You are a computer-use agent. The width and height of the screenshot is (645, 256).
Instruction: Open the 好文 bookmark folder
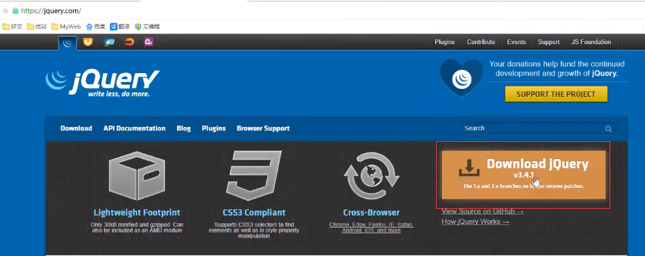[13, 26]
